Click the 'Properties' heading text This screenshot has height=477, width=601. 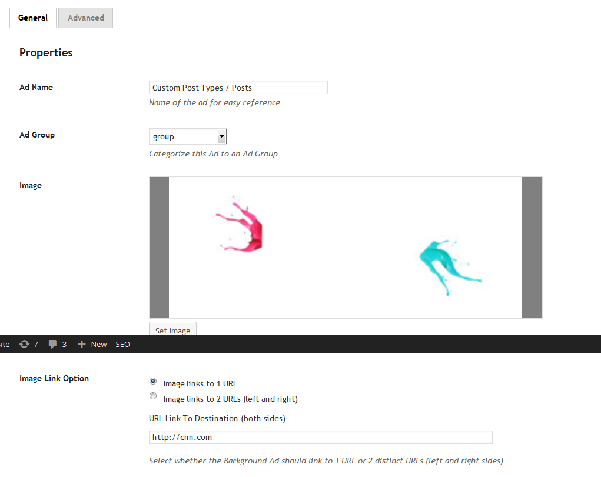46,52
